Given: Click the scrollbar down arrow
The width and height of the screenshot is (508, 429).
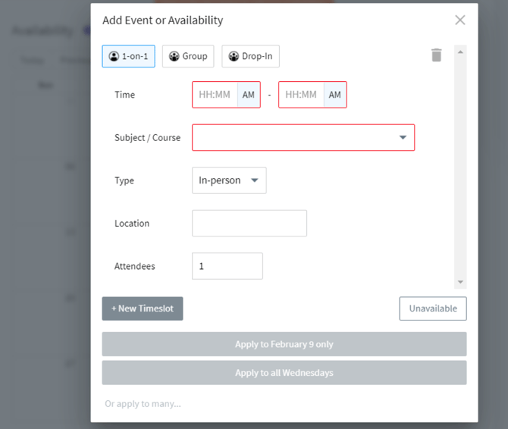Looking at the screenshot, I should click(x=460, y=282).
